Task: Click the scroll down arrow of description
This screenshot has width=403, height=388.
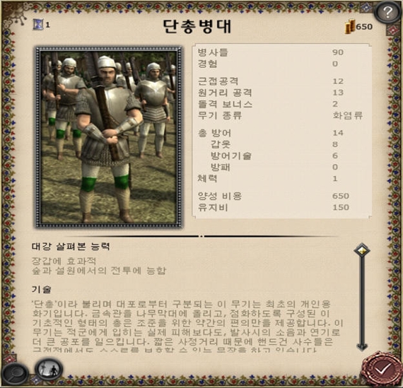Action: [362, 347]
